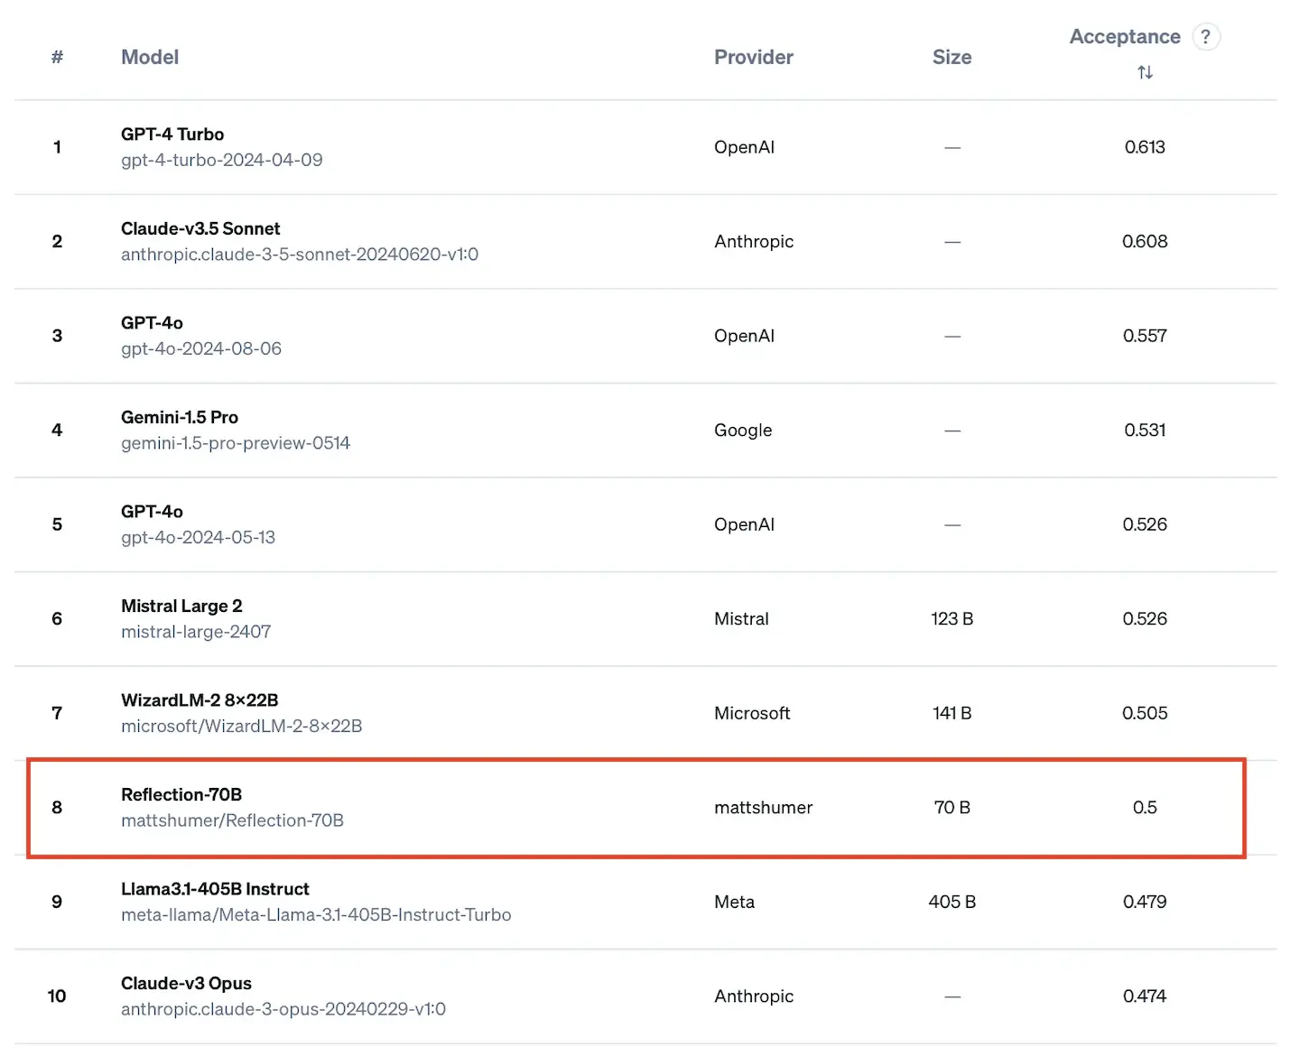This screenshot has height=1047, width=1290.
Task: Click gpt-4o-2024-05-13 model identifier
Action: click(x=198, y=537)
